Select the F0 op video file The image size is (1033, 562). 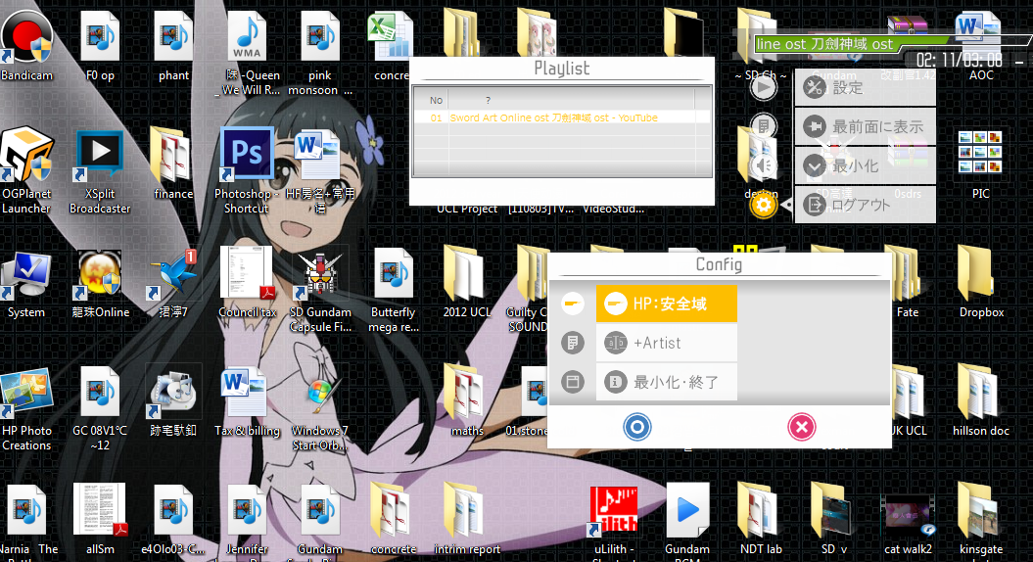100,47
